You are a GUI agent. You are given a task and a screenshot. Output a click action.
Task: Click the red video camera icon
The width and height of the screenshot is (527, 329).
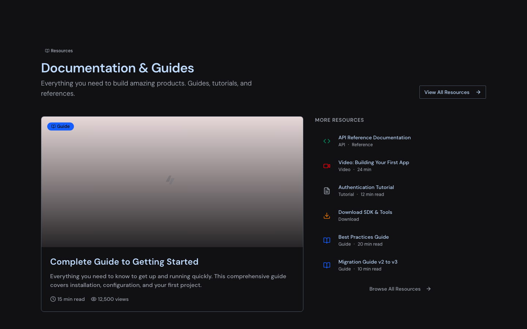(327, 166)
